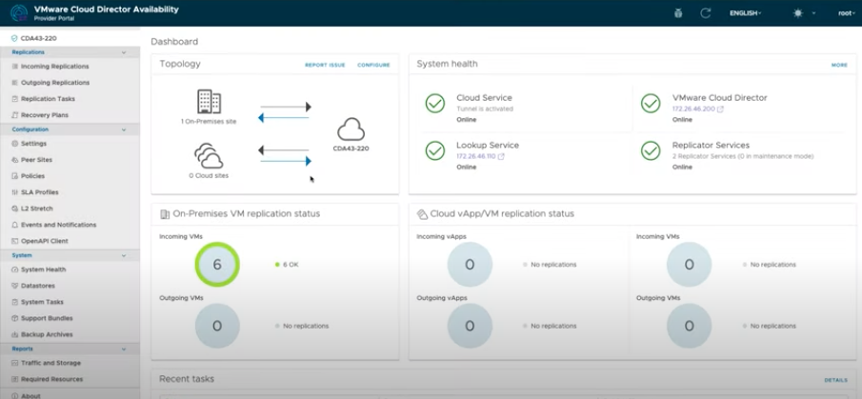Click DETAILS in Recent tasks
862x399 pixels.
click(x=835, y=380)
